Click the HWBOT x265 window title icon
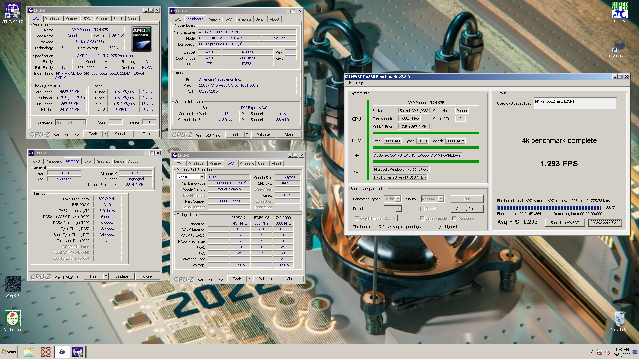This screenshot has width=639, height=359. point(348,77)
